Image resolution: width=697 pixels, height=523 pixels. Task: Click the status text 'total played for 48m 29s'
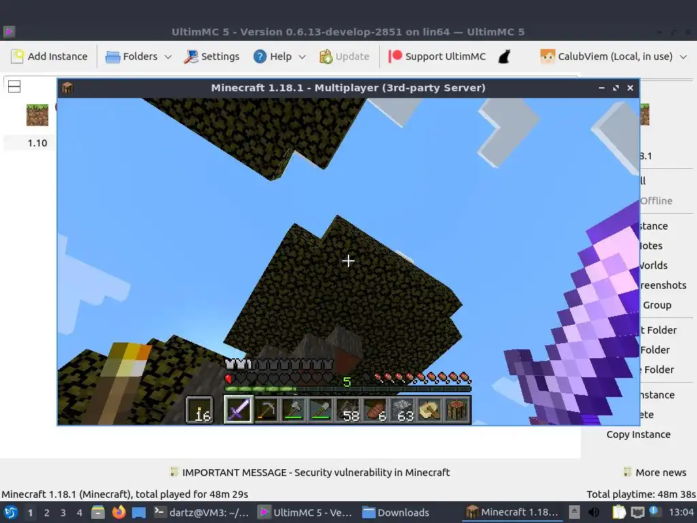(191, 494)
